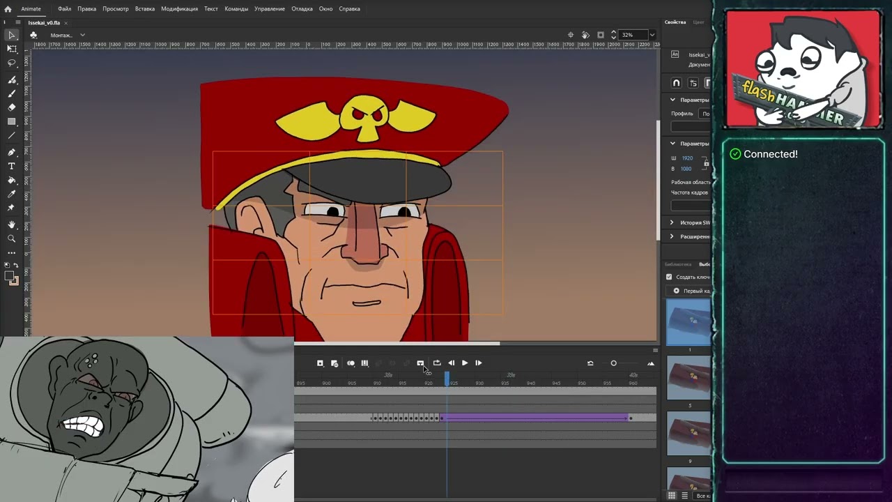Open the Edit Toolbar three-dots menu

(11, 252)
